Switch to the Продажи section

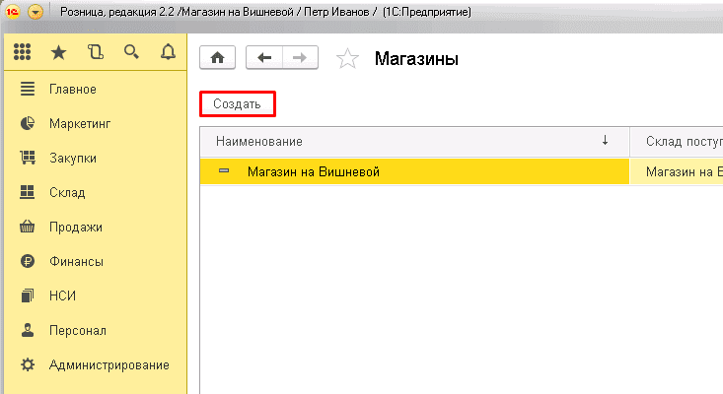(75, 227)
